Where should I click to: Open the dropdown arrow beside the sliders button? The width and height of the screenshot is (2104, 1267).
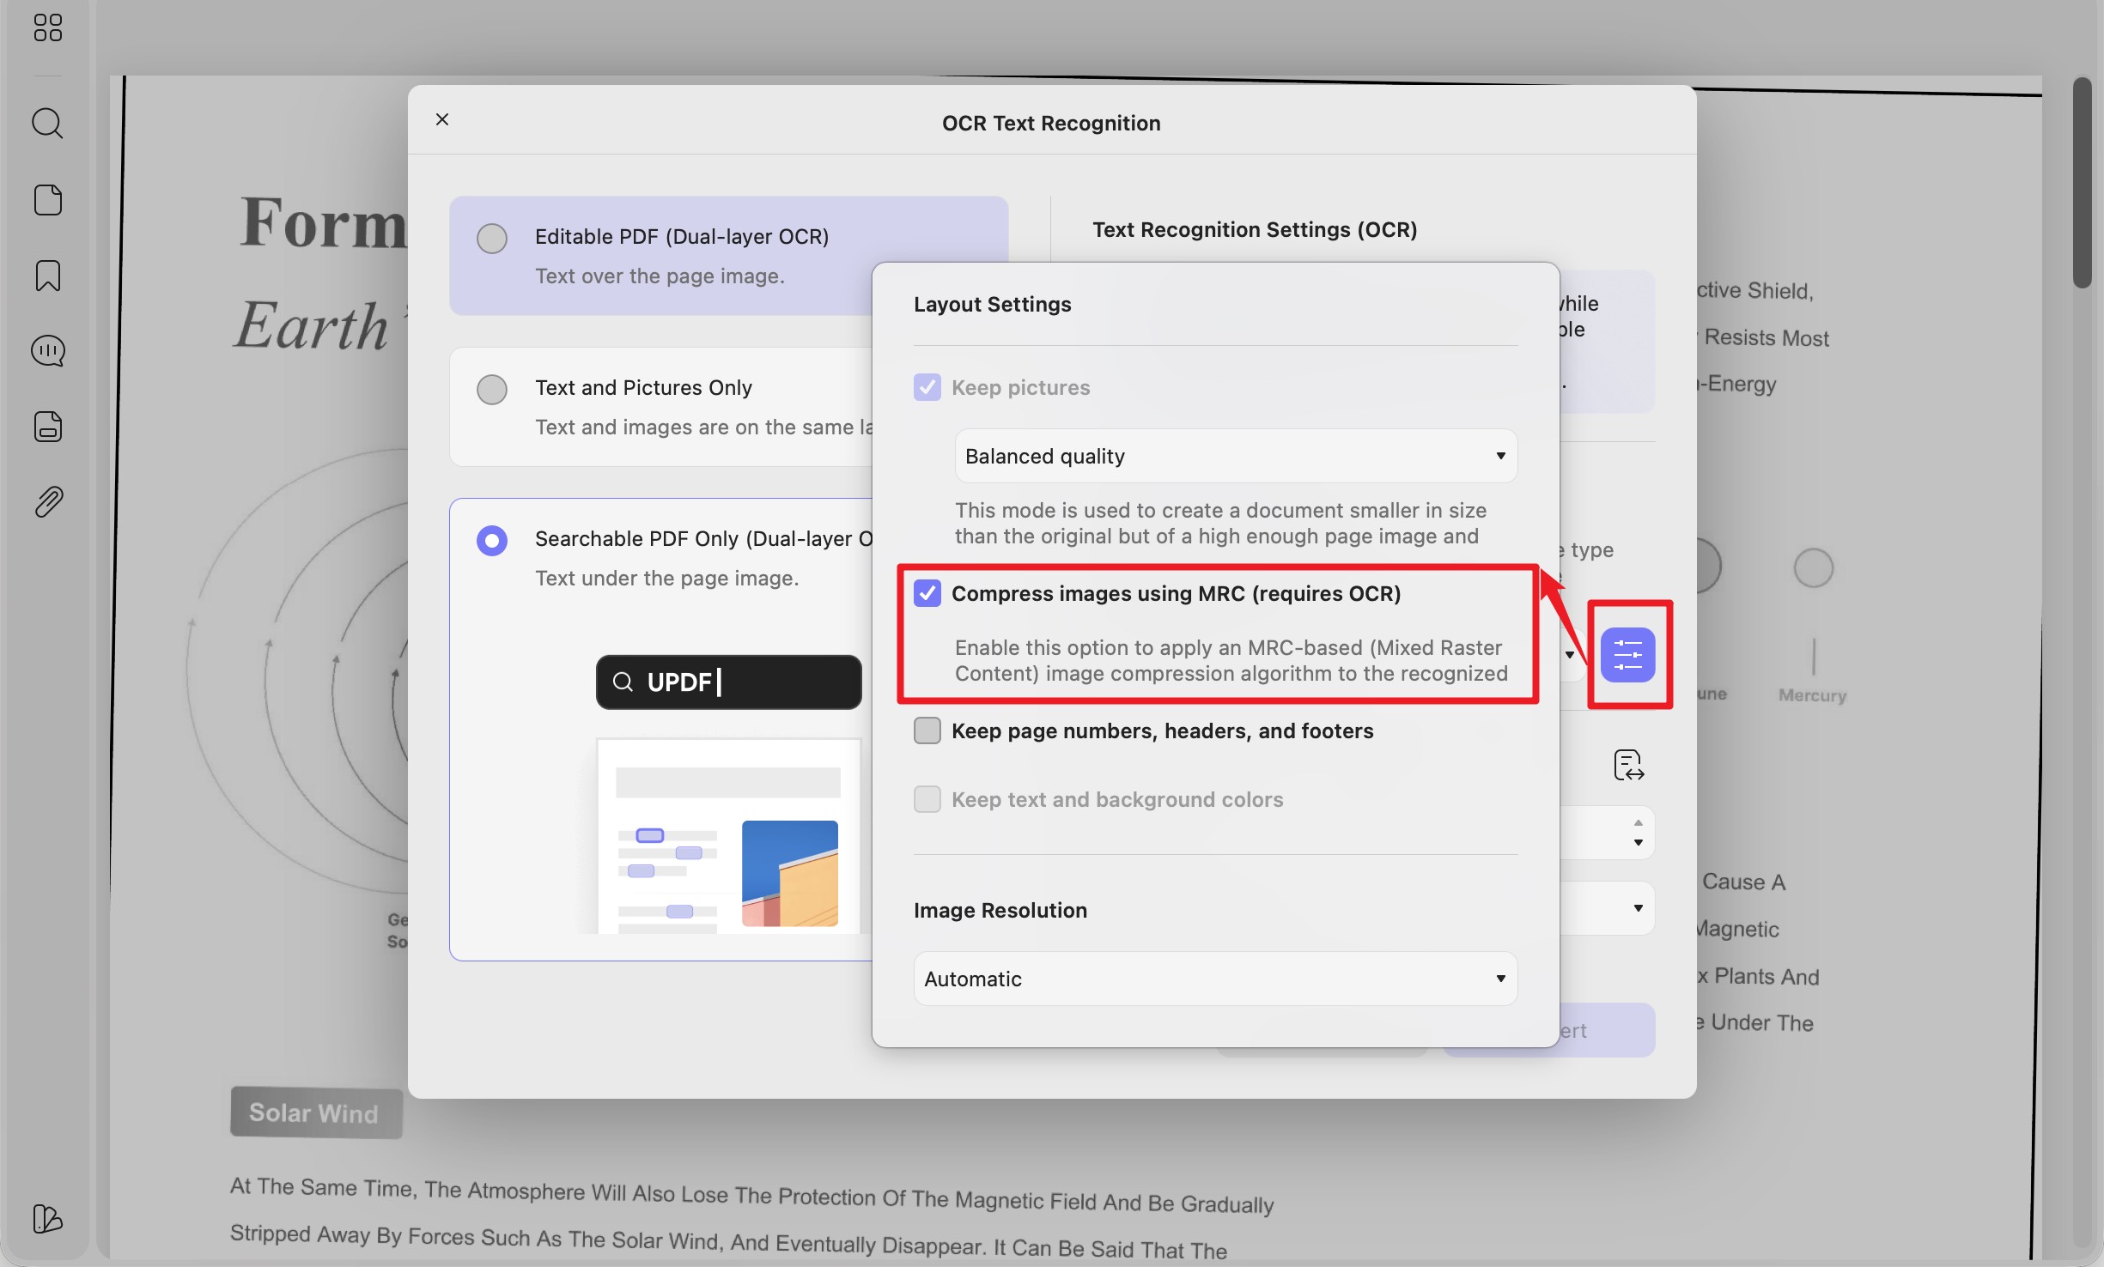pyautogui.click(x=1570, y=655)
